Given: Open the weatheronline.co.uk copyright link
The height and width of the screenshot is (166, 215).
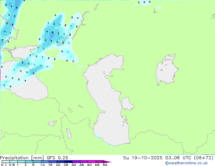Looking at the screenshot, I should click(x=187, y=163).
